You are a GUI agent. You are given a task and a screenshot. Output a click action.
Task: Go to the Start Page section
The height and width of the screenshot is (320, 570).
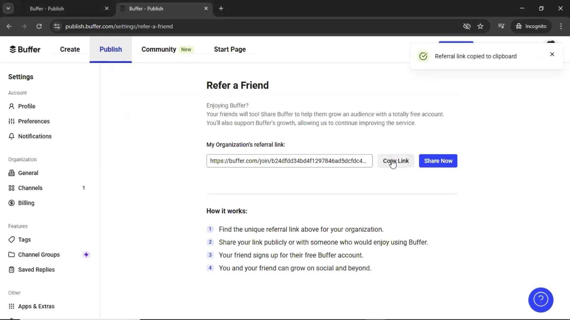[x=229, y=49]
